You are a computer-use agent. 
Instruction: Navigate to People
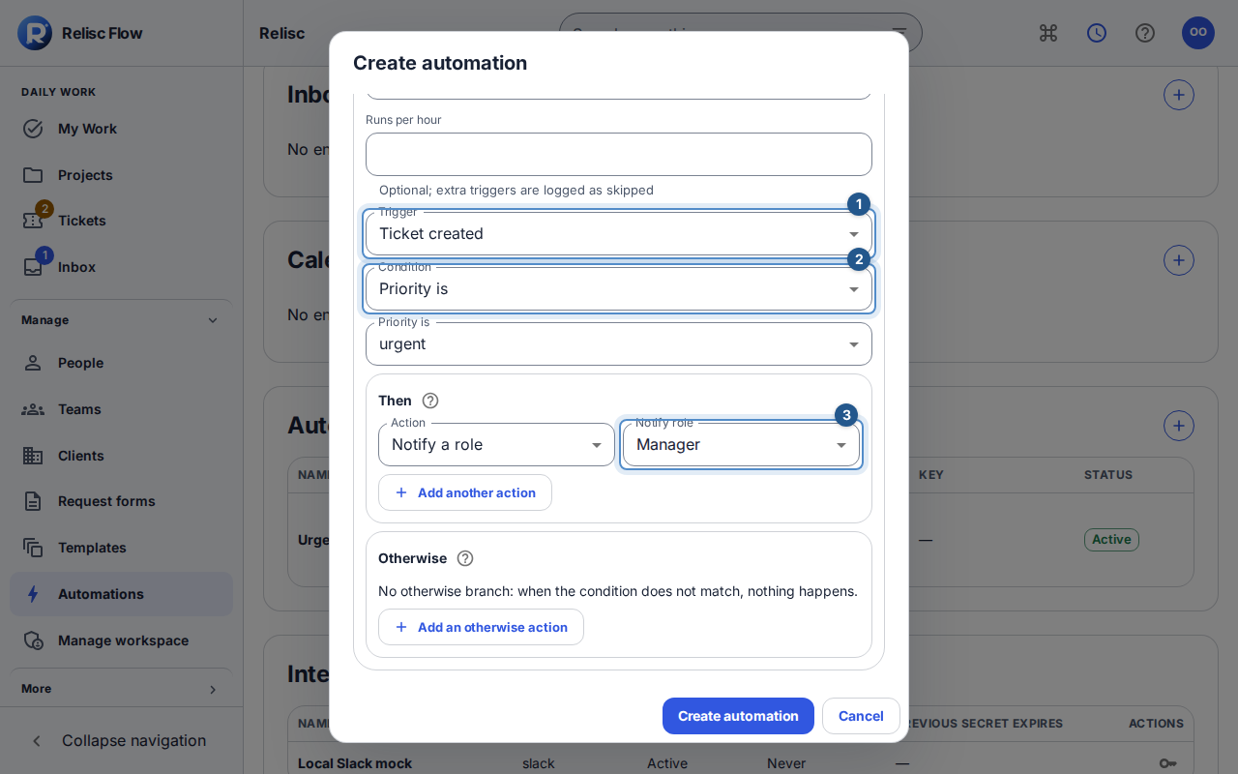pyautogui.click(x=121, y=363)
